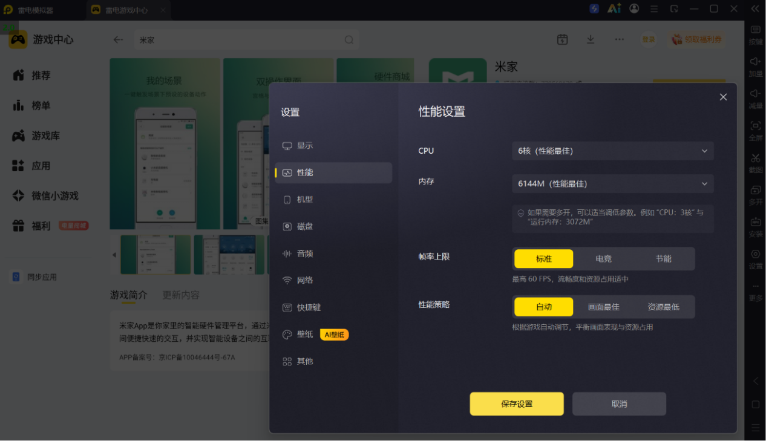
Task: Click the blue lightning booster icon
Action: (x=595, y=9)
